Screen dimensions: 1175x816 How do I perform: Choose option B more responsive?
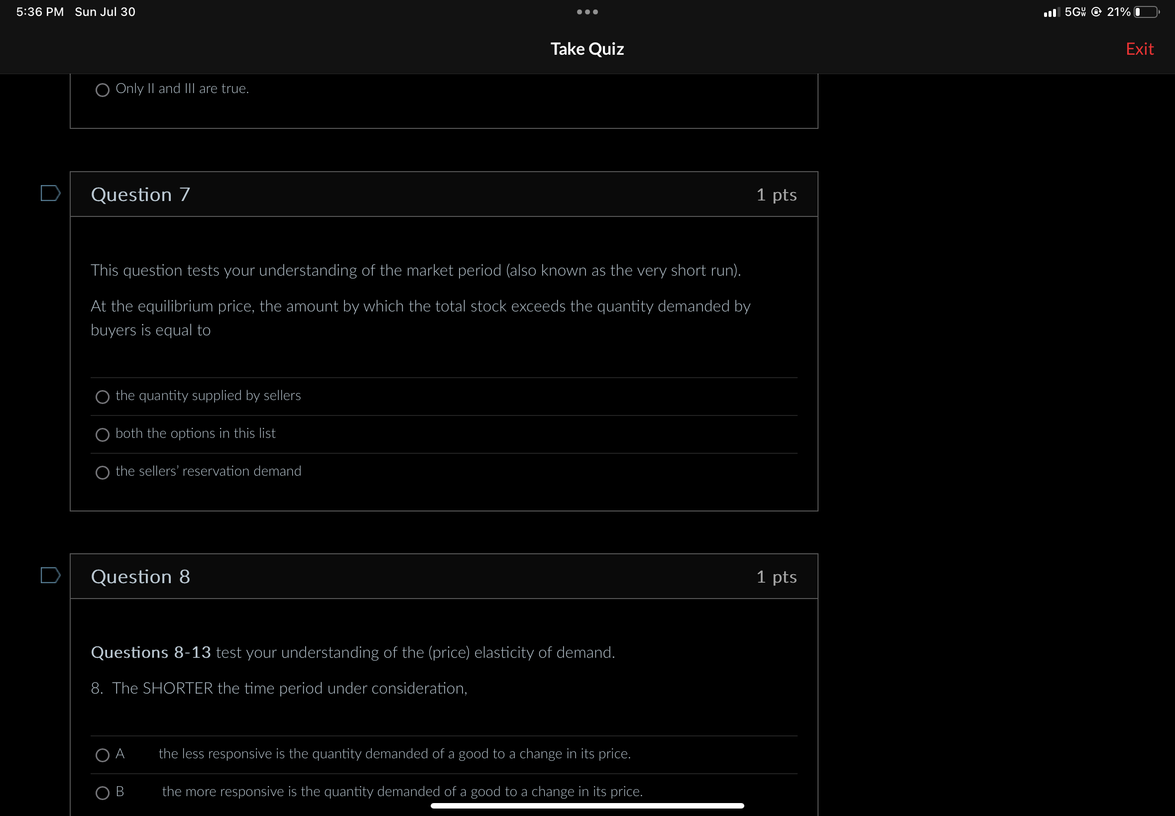[102, 793]
